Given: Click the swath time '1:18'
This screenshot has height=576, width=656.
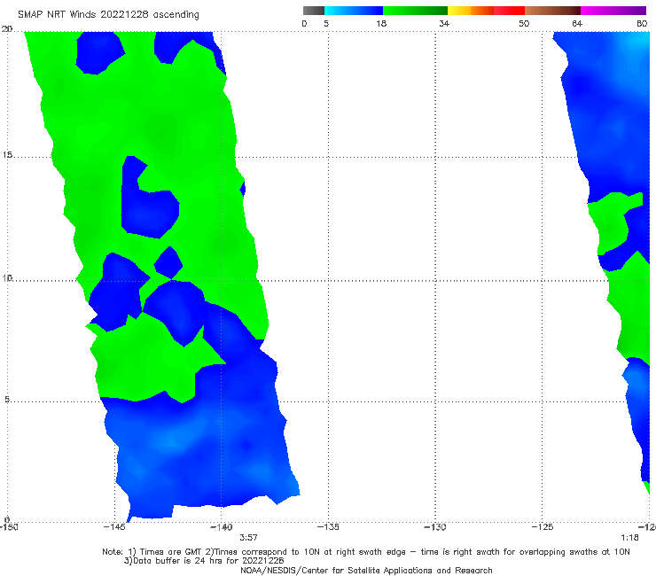Looking at the screenshot, I should pos(629,538).
